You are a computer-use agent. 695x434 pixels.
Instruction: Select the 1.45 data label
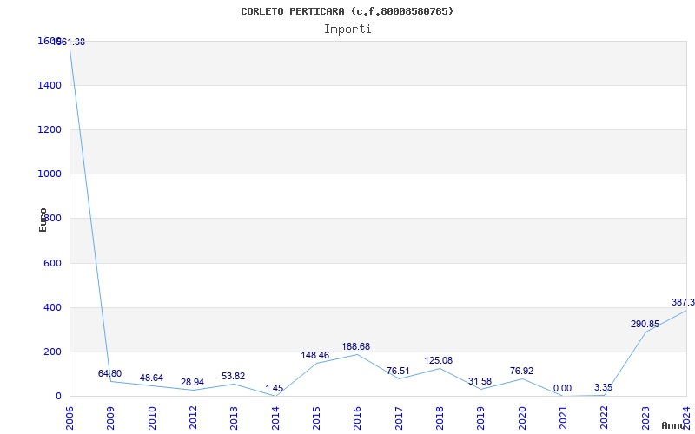tap(274, 388)
